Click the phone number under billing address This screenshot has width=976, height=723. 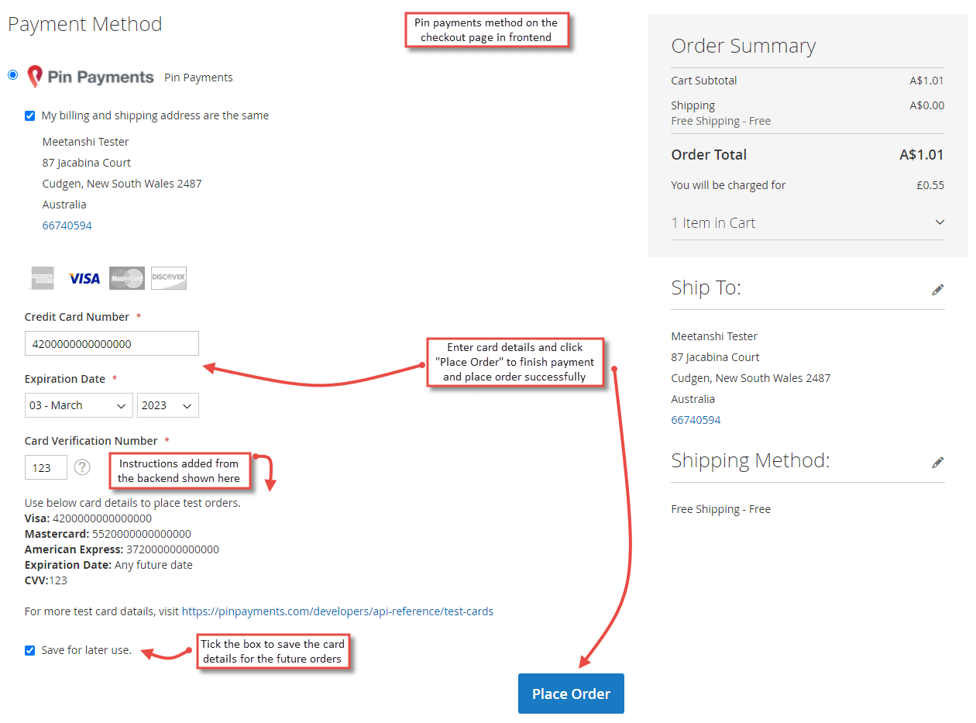pos(67,225)
